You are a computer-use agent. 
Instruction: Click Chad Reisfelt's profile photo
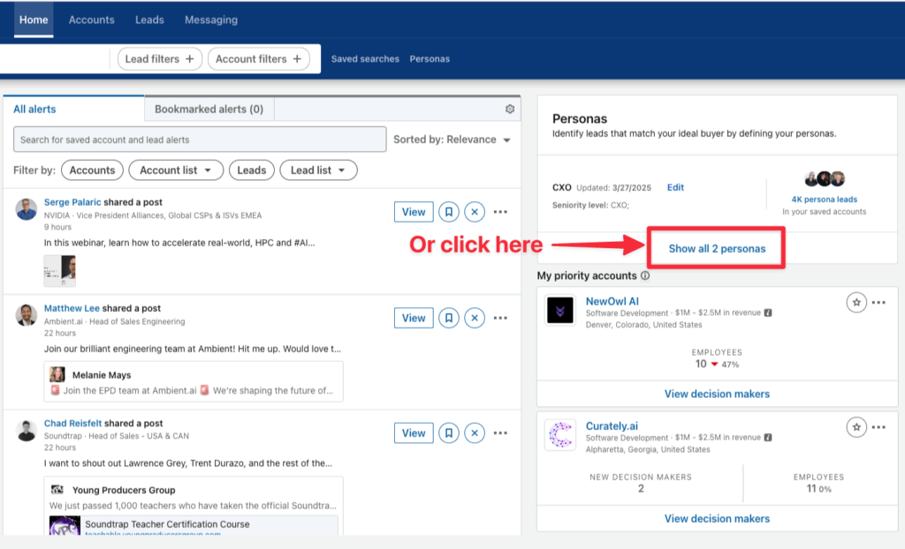(26, 431)
